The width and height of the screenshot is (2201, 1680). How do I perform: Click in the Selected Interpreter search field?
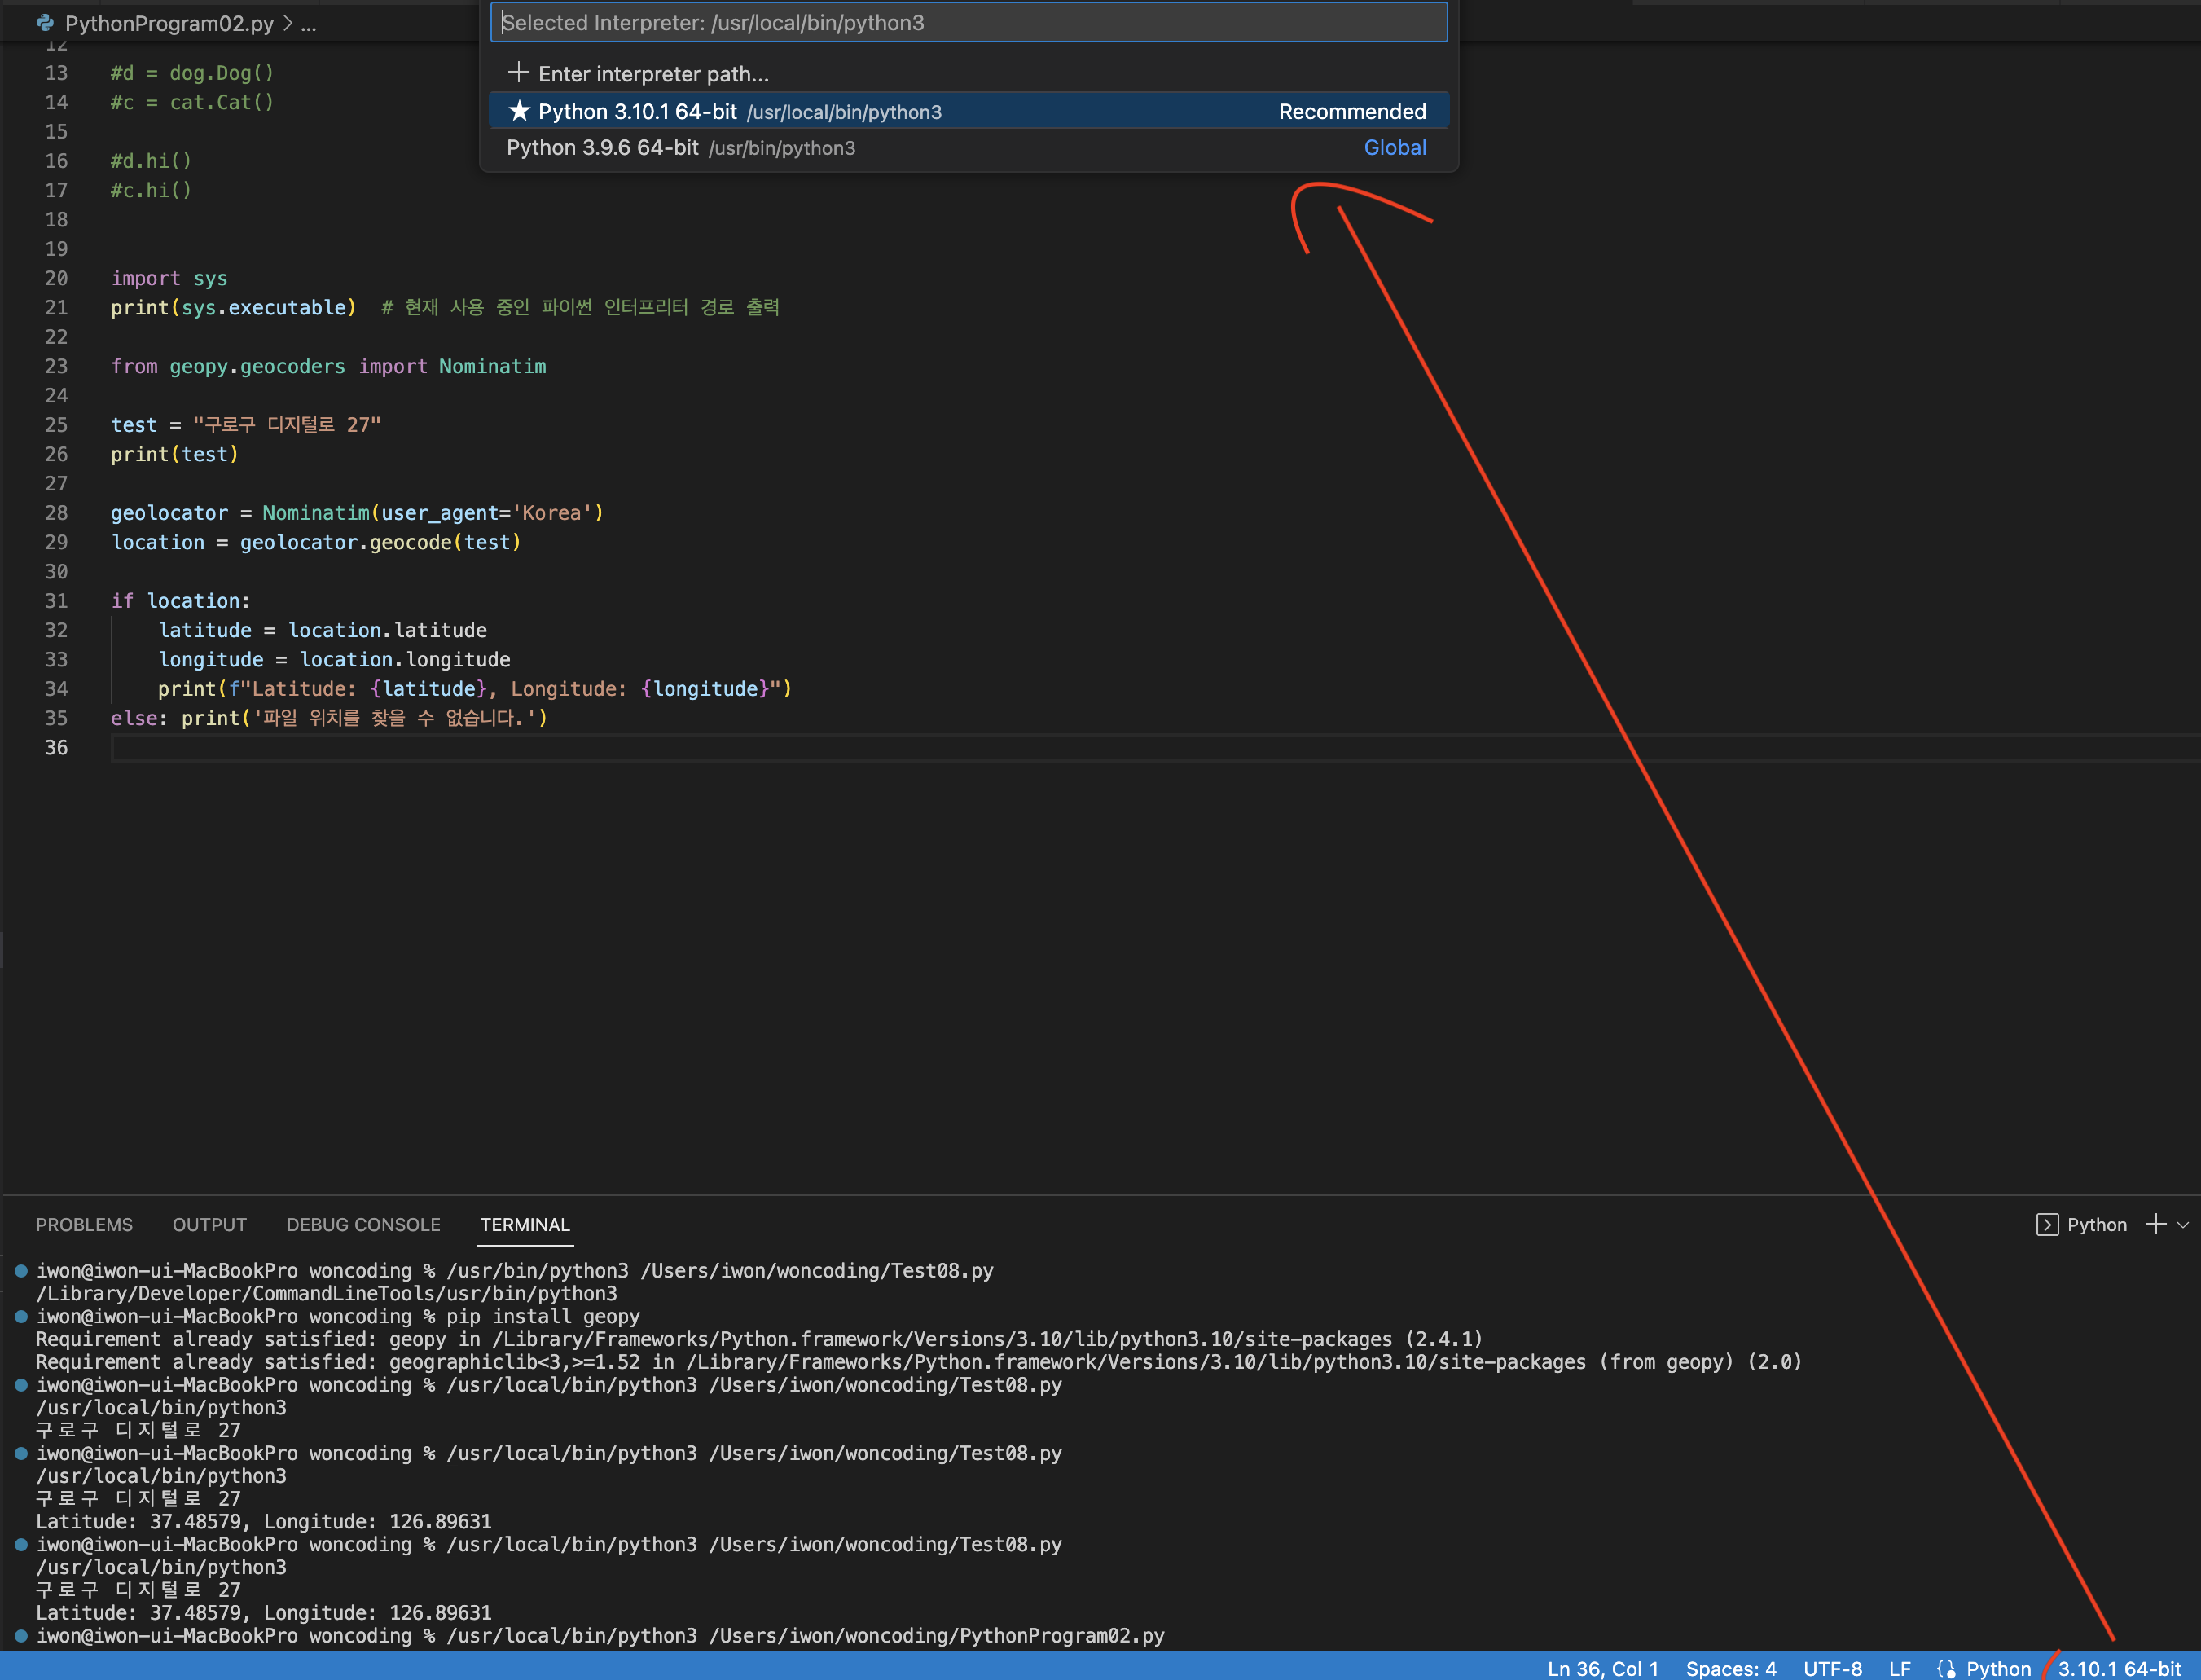pos(968,22)
